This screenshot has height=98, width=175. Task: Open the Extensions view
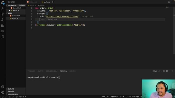(x=3, y=25)
